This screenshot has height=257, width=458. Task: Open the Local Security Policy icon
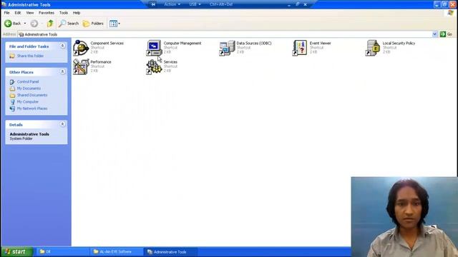(x=373, y=48)
